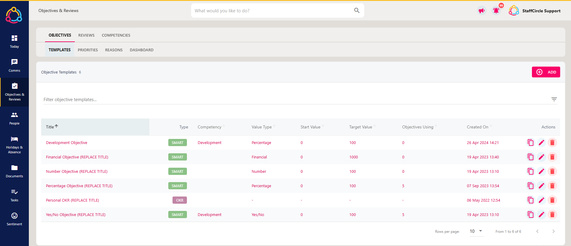Edit the Percentage Objective template
Image resolution: width=571 pixels, height=246 pixels.
542,186
